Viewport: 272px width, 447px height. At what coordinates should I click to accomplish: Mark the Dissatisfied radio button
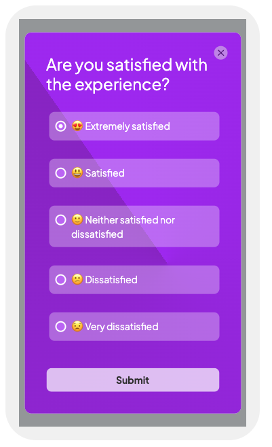coord(60,280)
